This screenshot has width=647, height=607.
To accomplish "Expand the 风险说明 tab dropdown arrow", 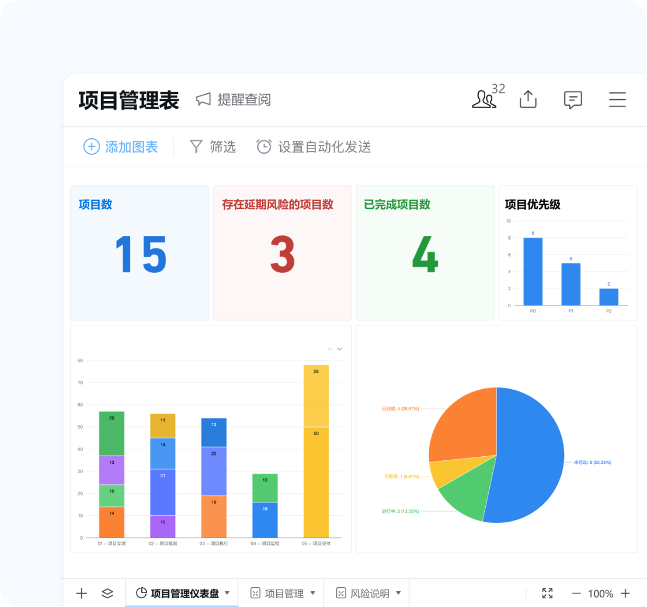I will (398, 593).
